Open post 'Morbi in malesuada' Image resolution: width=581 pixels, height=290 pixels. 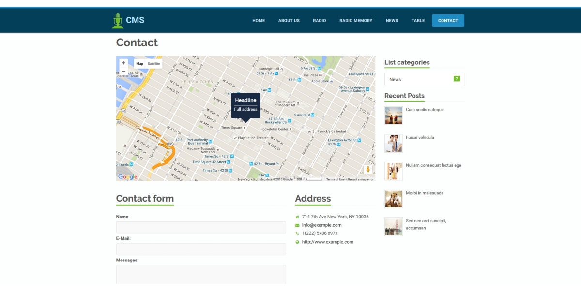click(425, 193)
